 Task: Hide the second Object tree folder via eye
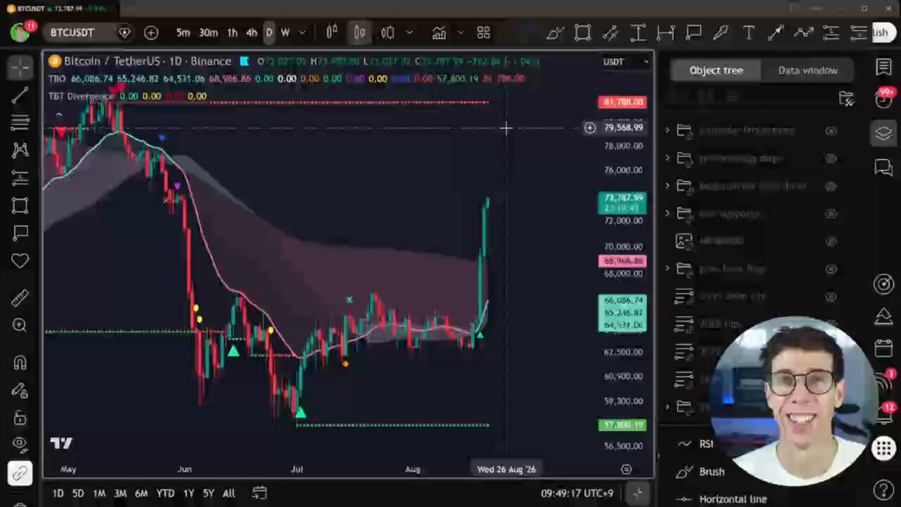coord(831,158)
